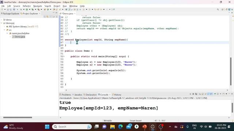Expand JRE System Library node
Image resolution: width=234 pixels, height=131 pixels.
[x=4, y=27]
